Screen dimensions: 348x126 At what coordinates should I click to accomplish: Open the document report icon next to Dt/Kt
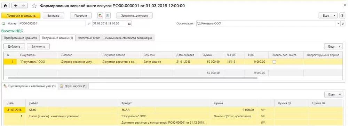click(108, 16)
